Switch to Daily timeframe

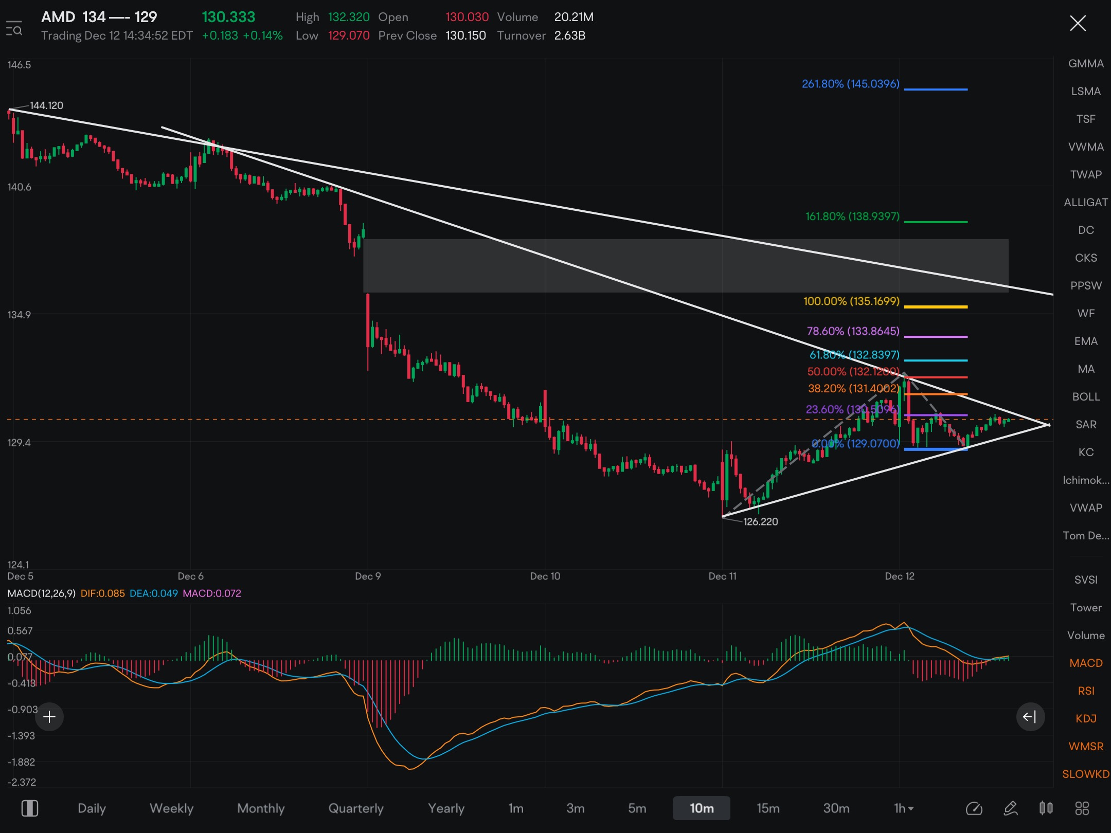(92, 808)
